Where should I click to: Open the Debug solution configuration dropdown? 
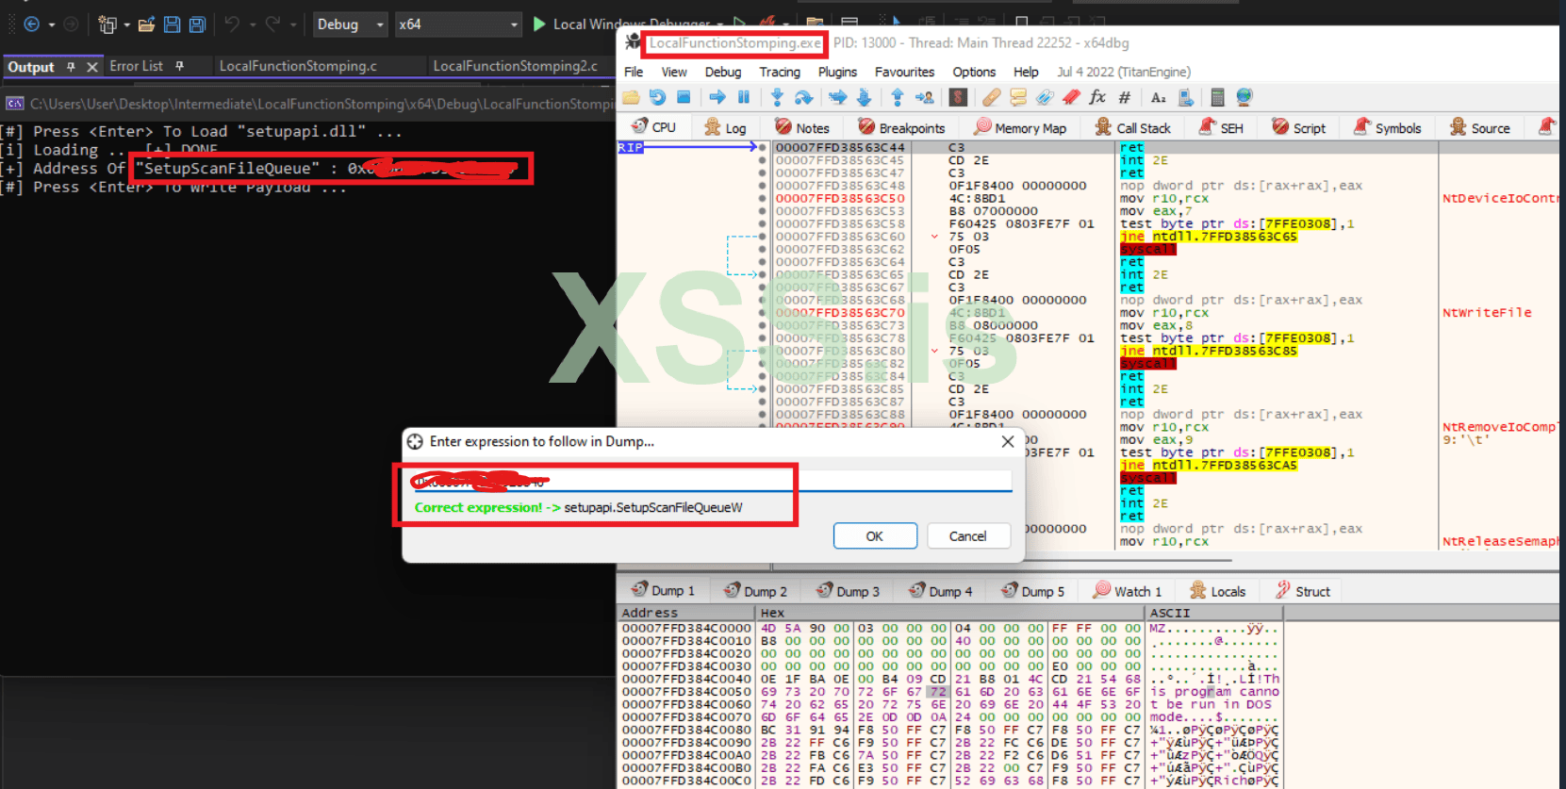click(x=351, y=25)
